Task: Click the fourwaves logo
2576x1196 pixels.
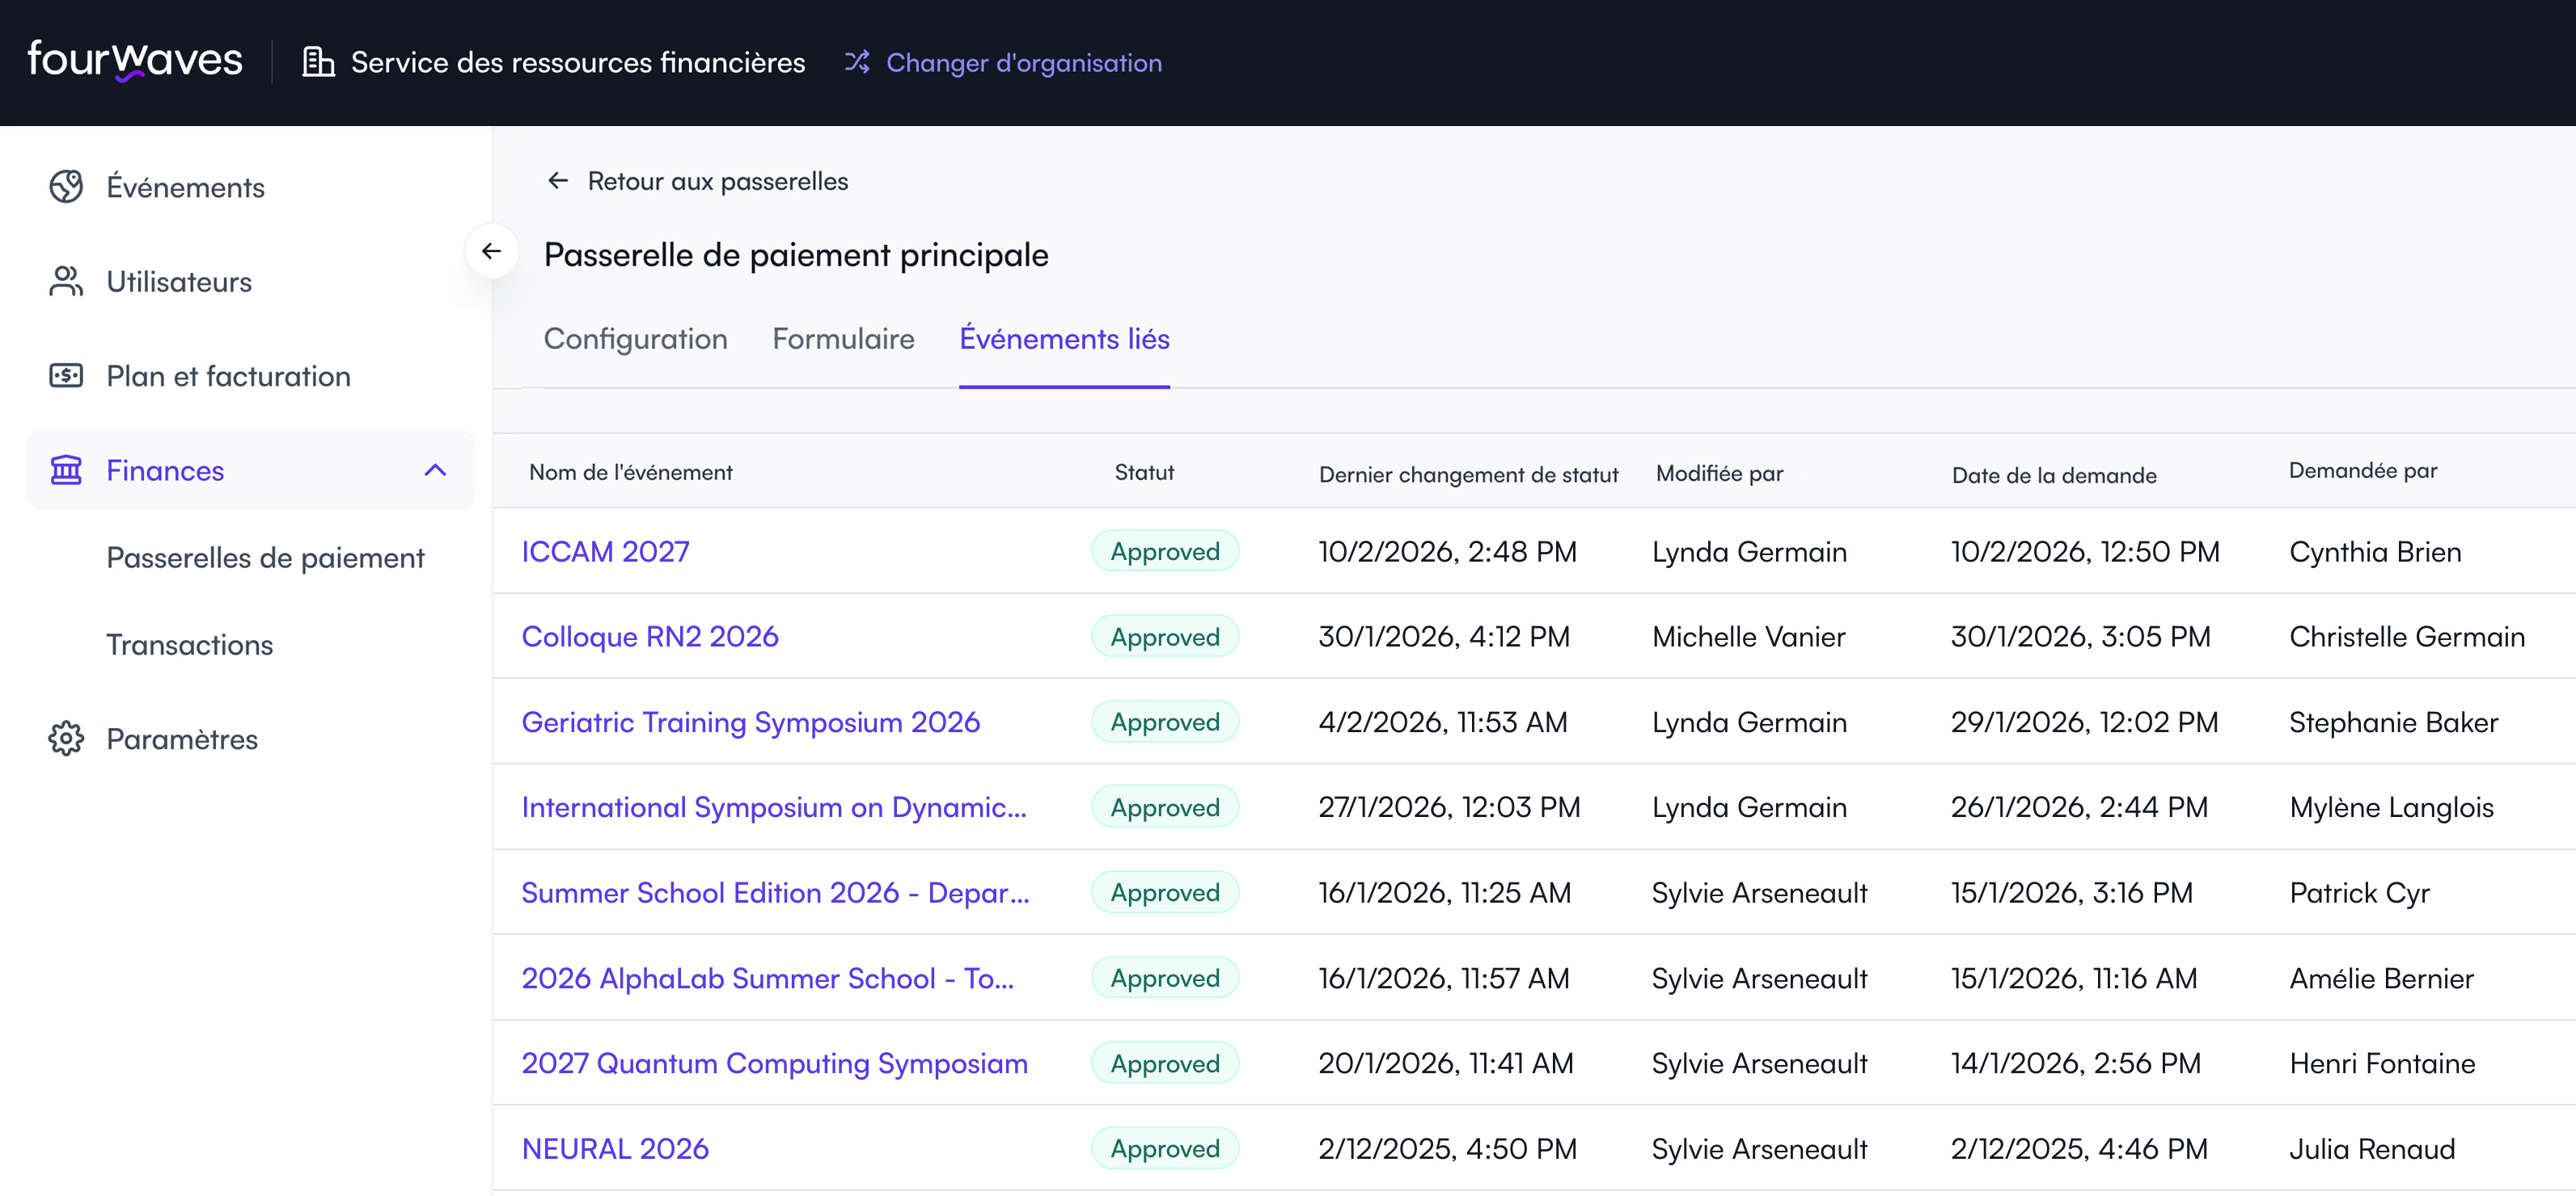Action: click(135, 60)
